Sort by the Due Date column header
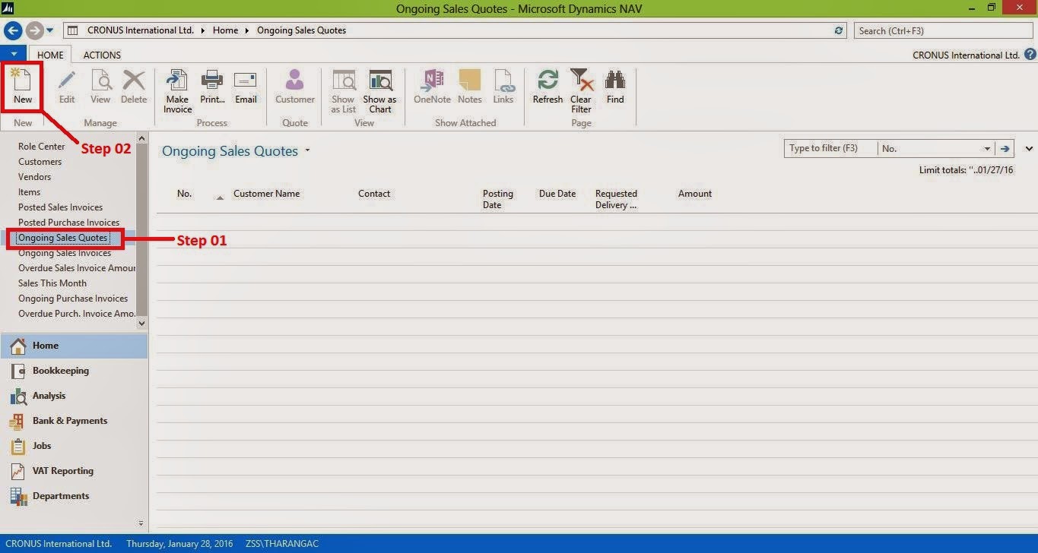The width and height of the screenshot is (1038, 553). coord(557,194)
